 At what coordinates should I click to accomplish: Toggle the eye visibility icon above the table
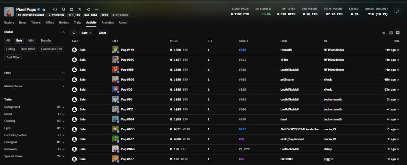coord(384,33)
